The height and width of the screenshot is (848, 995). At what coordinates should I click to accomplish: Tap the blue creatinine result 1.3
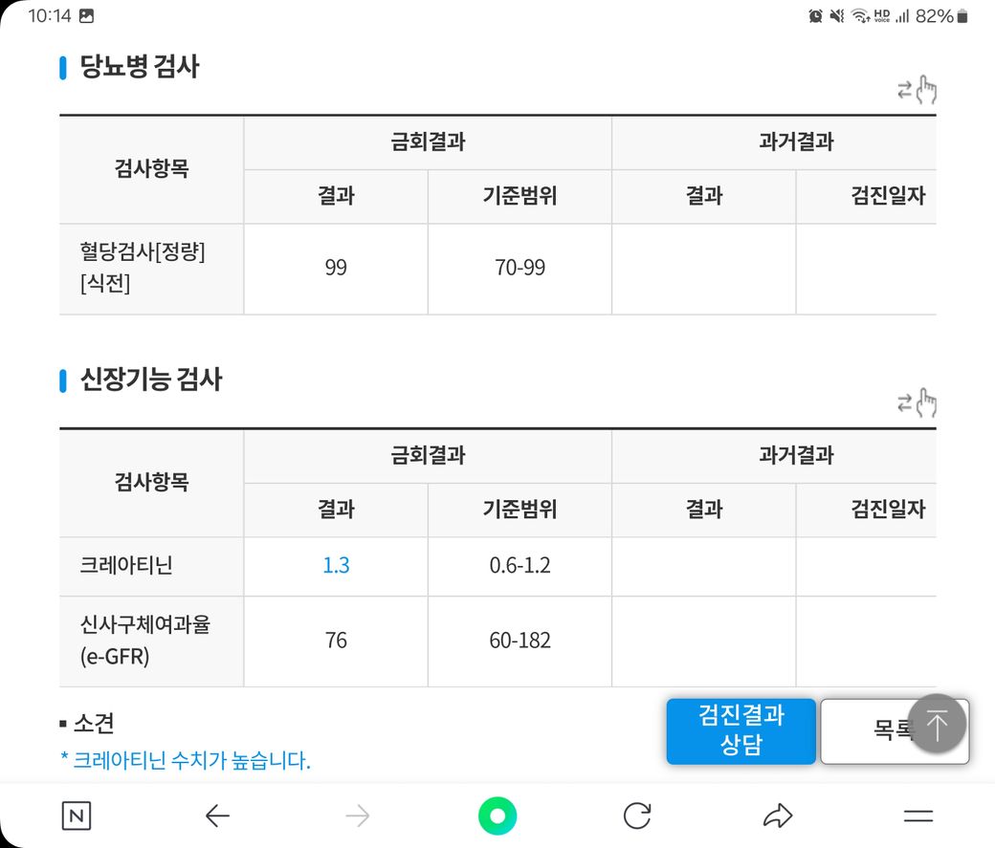tap(336, 566)
